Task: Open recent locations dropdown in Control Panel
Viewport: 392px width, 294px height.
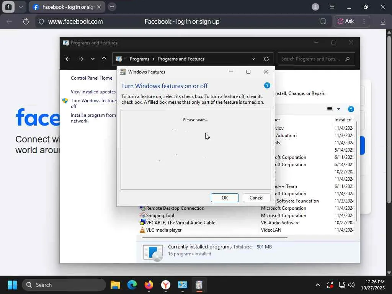Action: [93, 59]
